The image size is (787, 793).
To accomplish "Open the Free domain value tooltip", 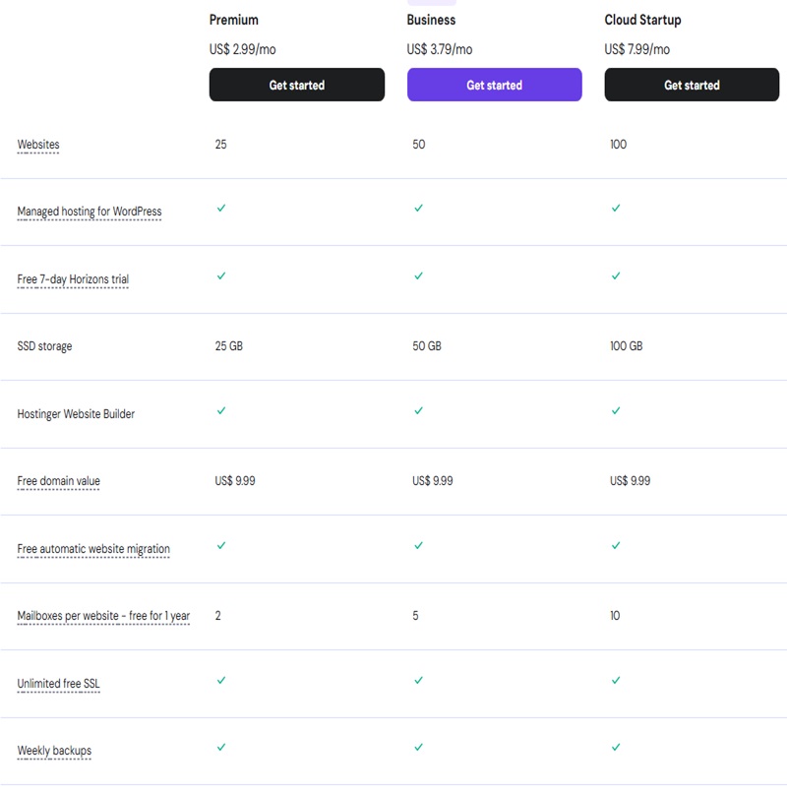I will (x=57, y=480).
